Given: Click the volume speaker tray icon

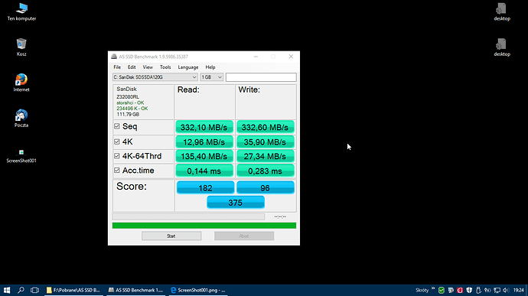Looking at the screenshot, I should 506,290.
